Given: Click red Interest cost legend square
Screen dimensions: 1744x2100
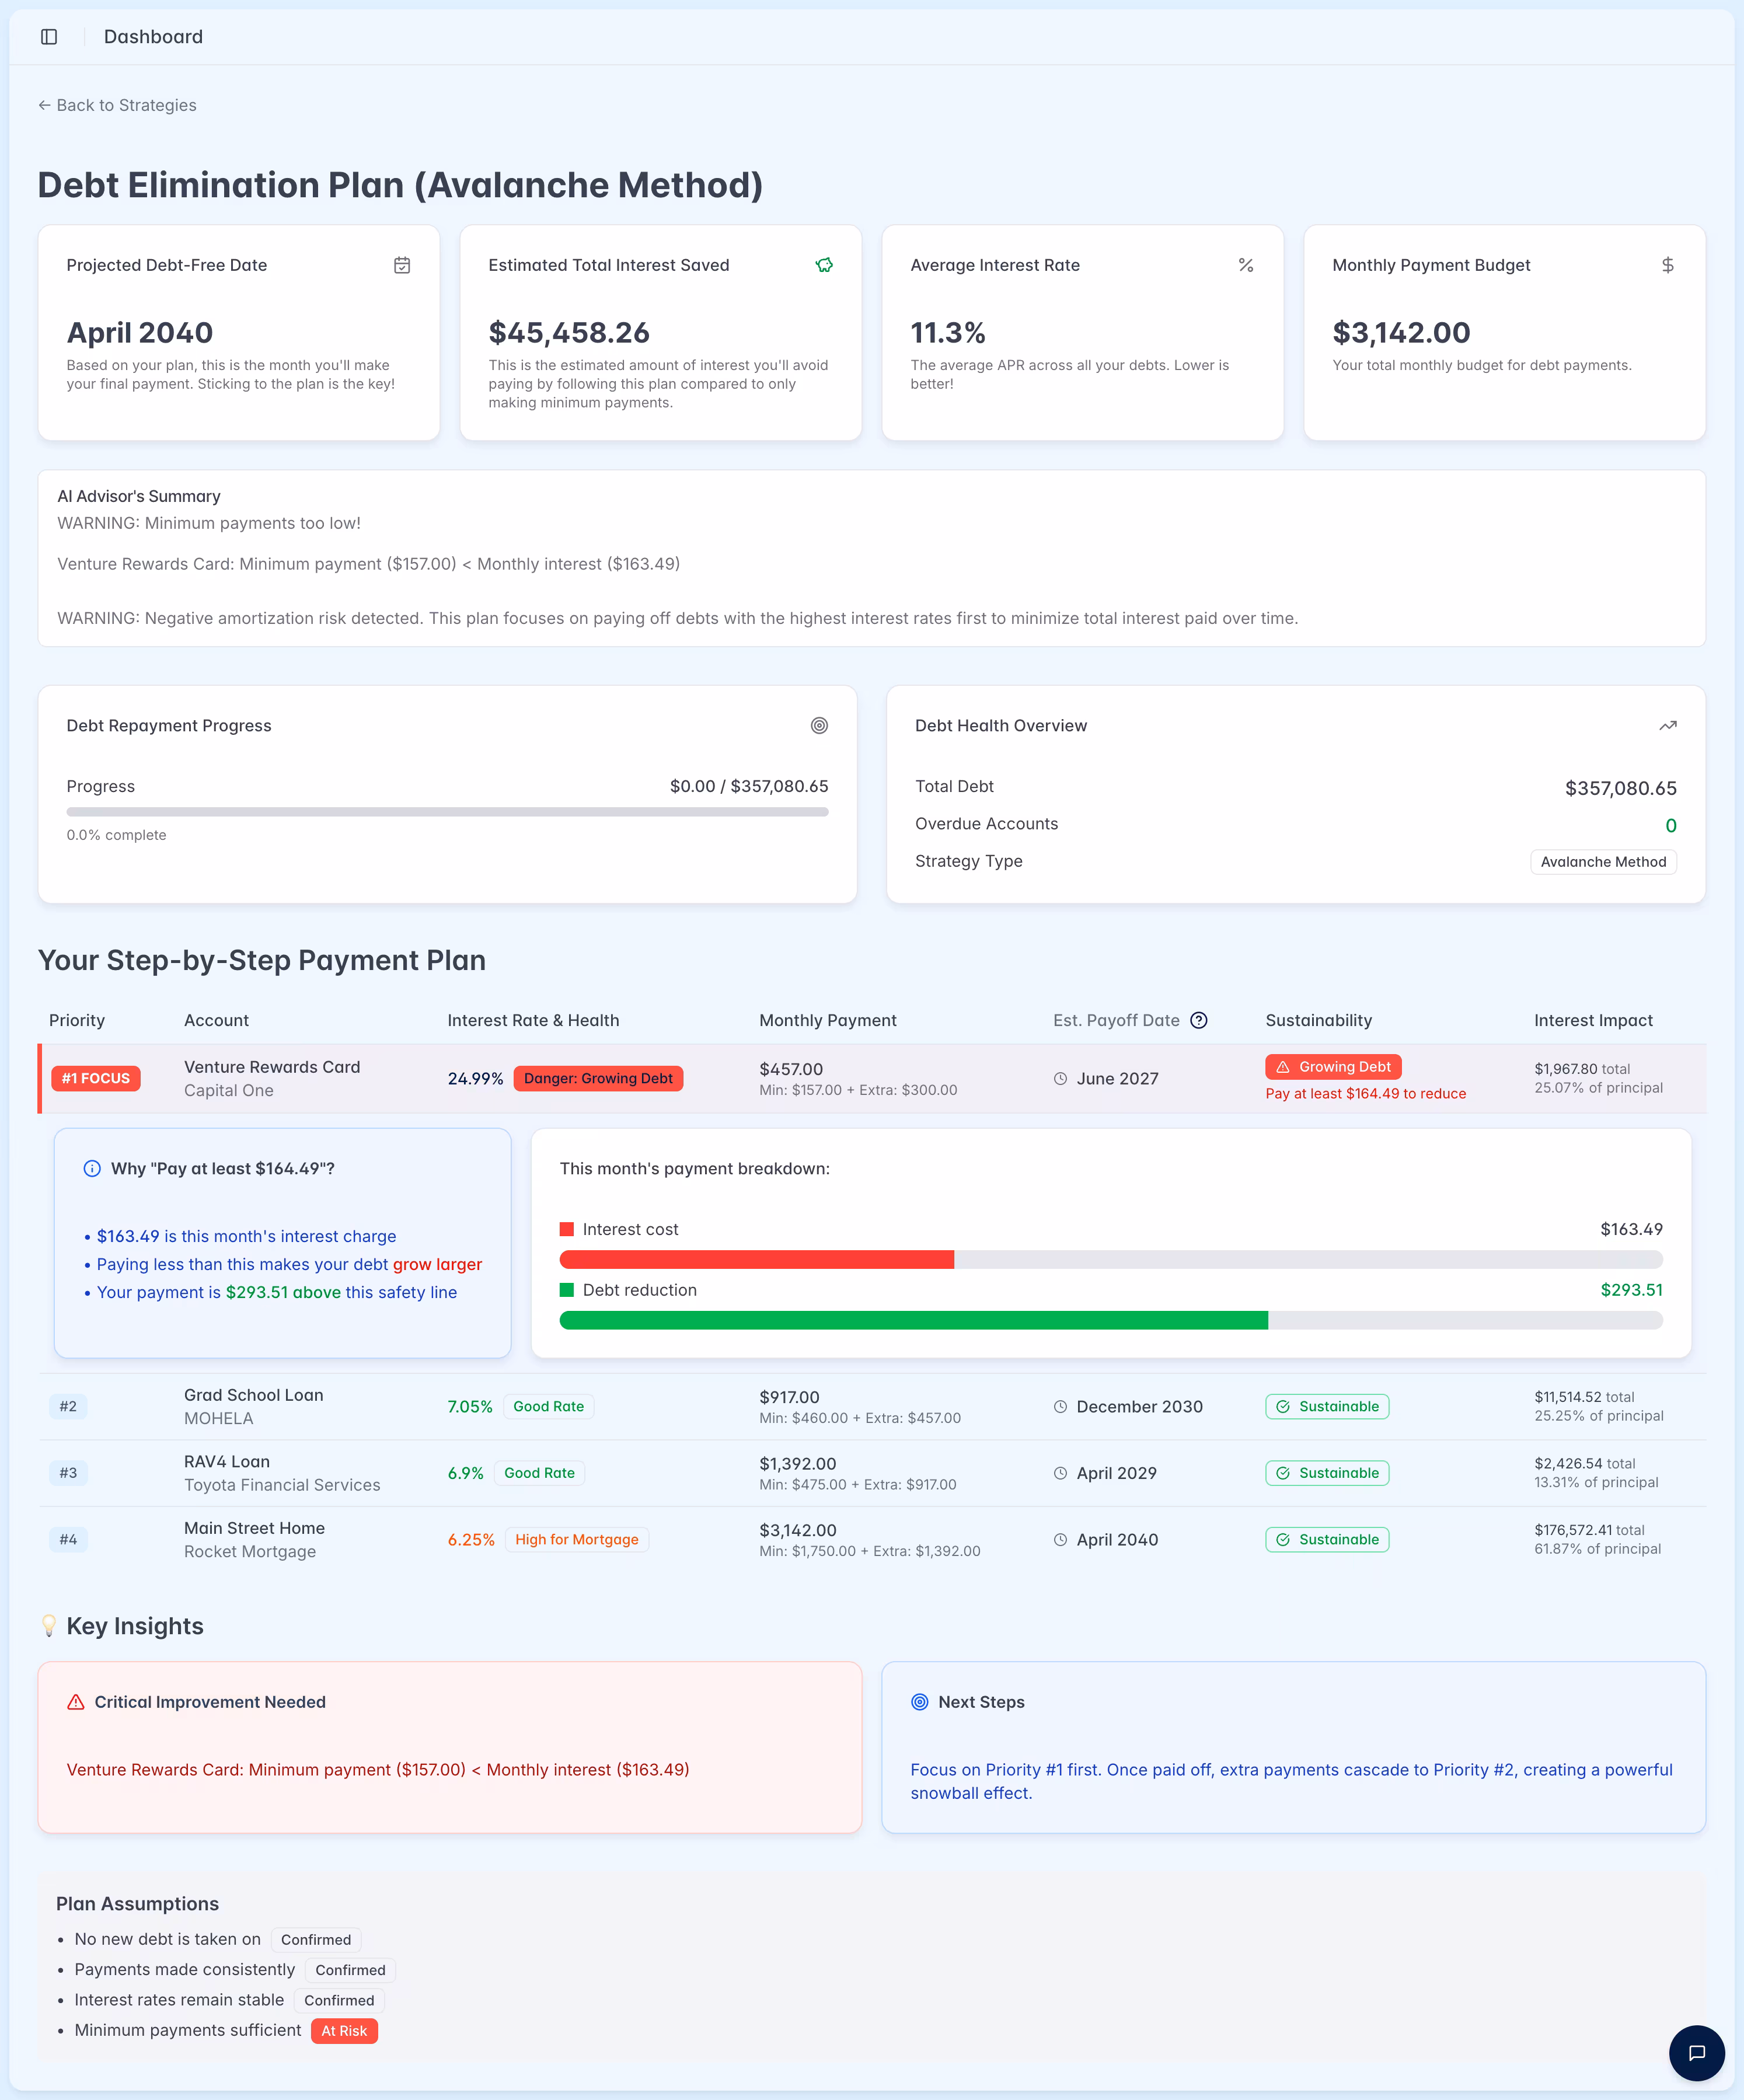Looking at the screenshot, I should click(567, 1229).
